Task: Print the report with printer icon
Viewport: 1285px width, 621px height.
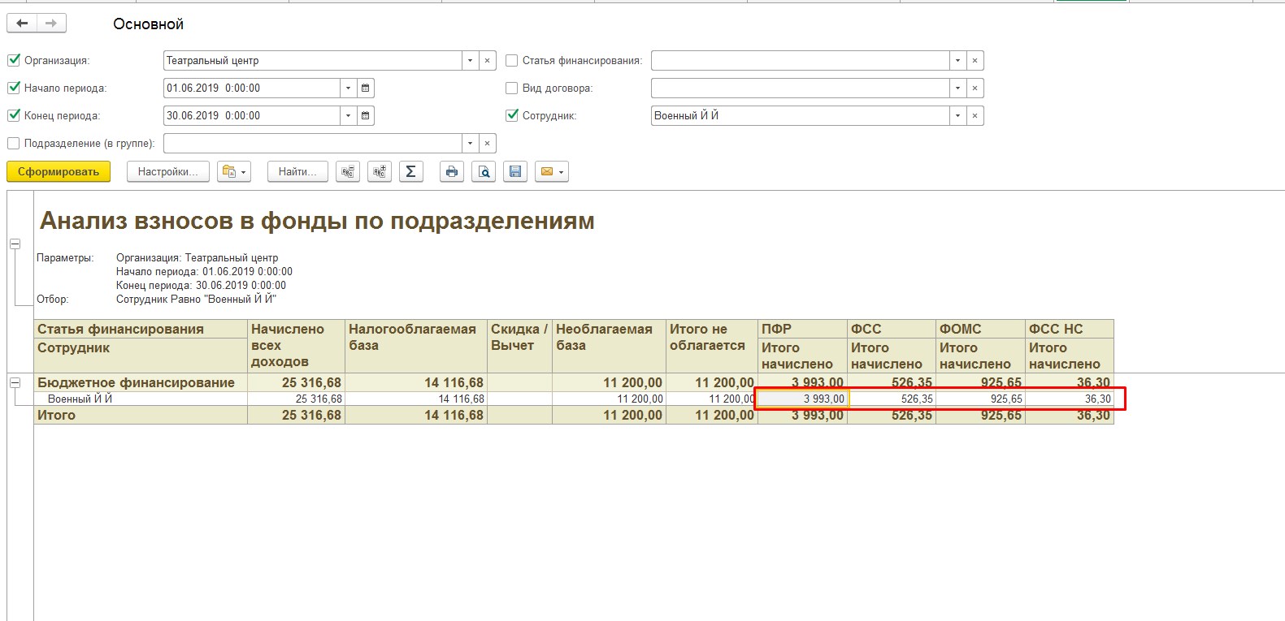Action: tap(452, 171)
